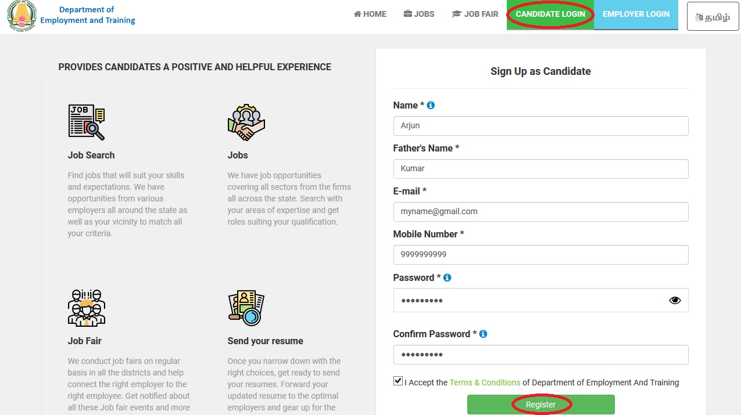Image resolution: width=741 pixels, height=415 pixels.
Task: Uncheck the accept Terms & Conditions checkbox
Action: [x=398, y=381]
